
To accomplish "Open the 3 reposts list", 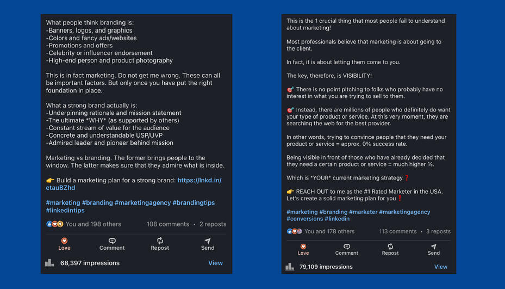I will [x=438, y=231].
